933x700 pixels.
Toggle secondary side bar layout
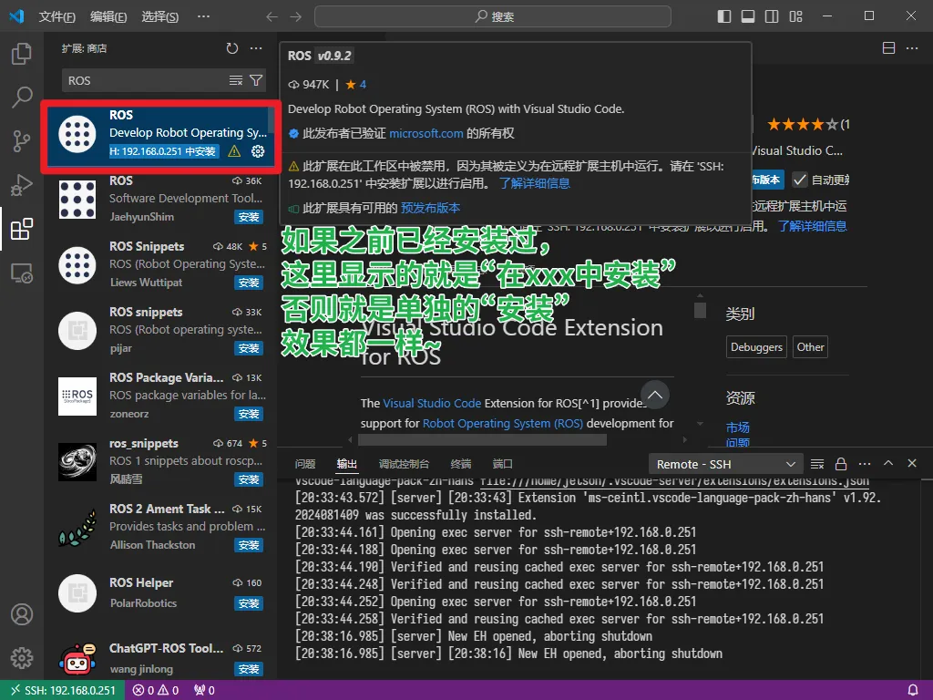(x=772, y=16)
